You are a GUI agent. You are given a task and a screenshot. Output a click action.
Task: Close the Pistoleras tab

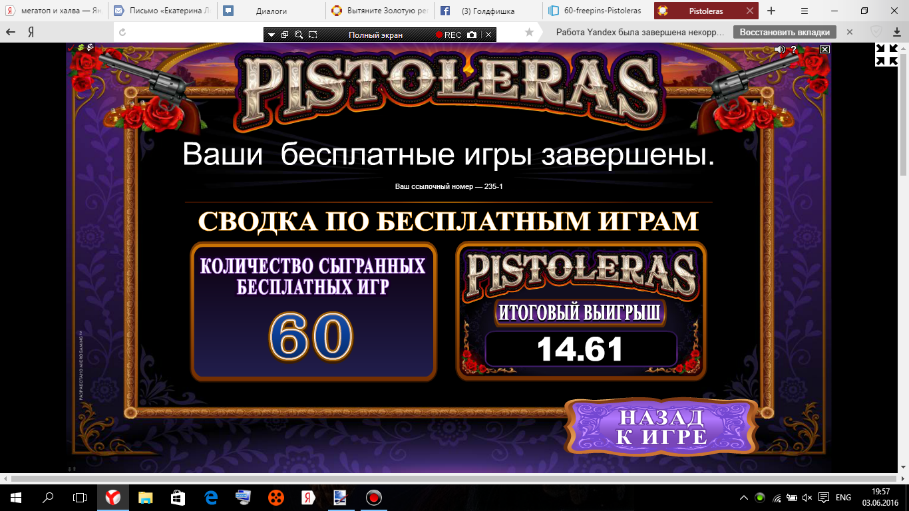pos(750,11)
